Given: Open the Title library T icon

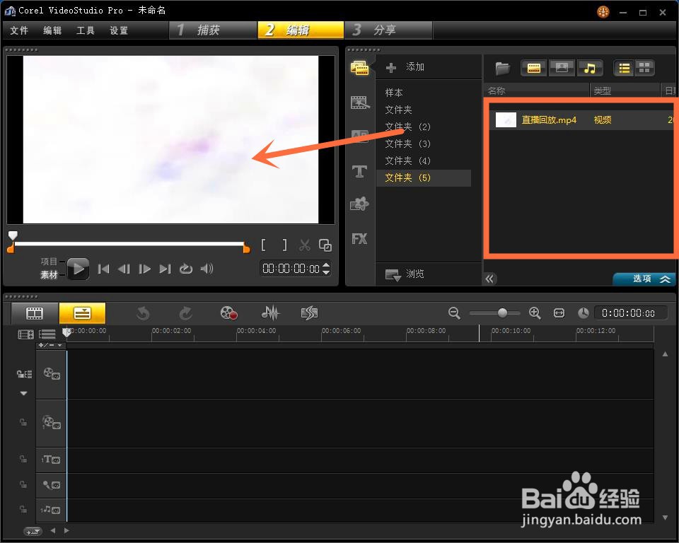Looking at the screenshot, I should tap(359, 172).
